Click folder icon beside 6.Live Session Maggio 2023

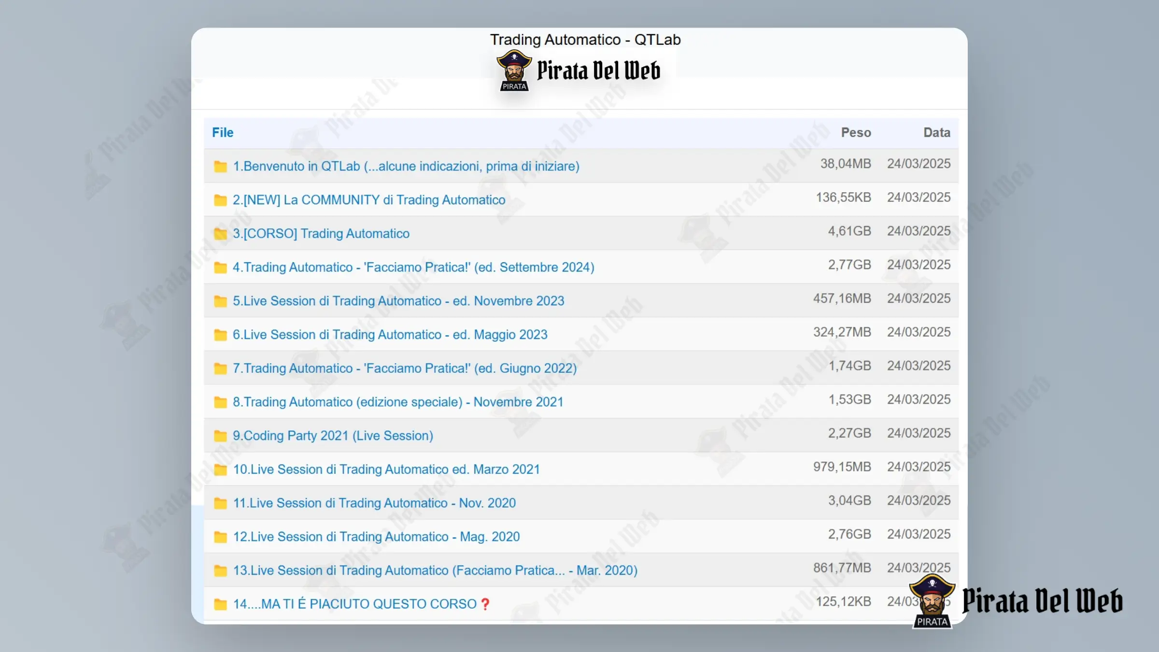pyautogui.click(x=220, y=335)
